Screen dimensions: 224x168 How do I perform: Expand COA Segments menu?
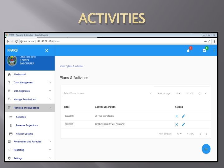50,91
